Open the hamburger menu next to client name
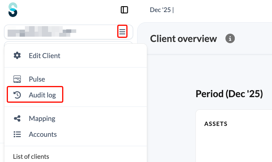 122,31
